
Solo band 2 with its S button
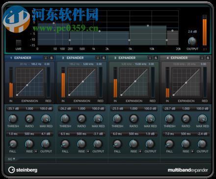(x=104, y=58)
